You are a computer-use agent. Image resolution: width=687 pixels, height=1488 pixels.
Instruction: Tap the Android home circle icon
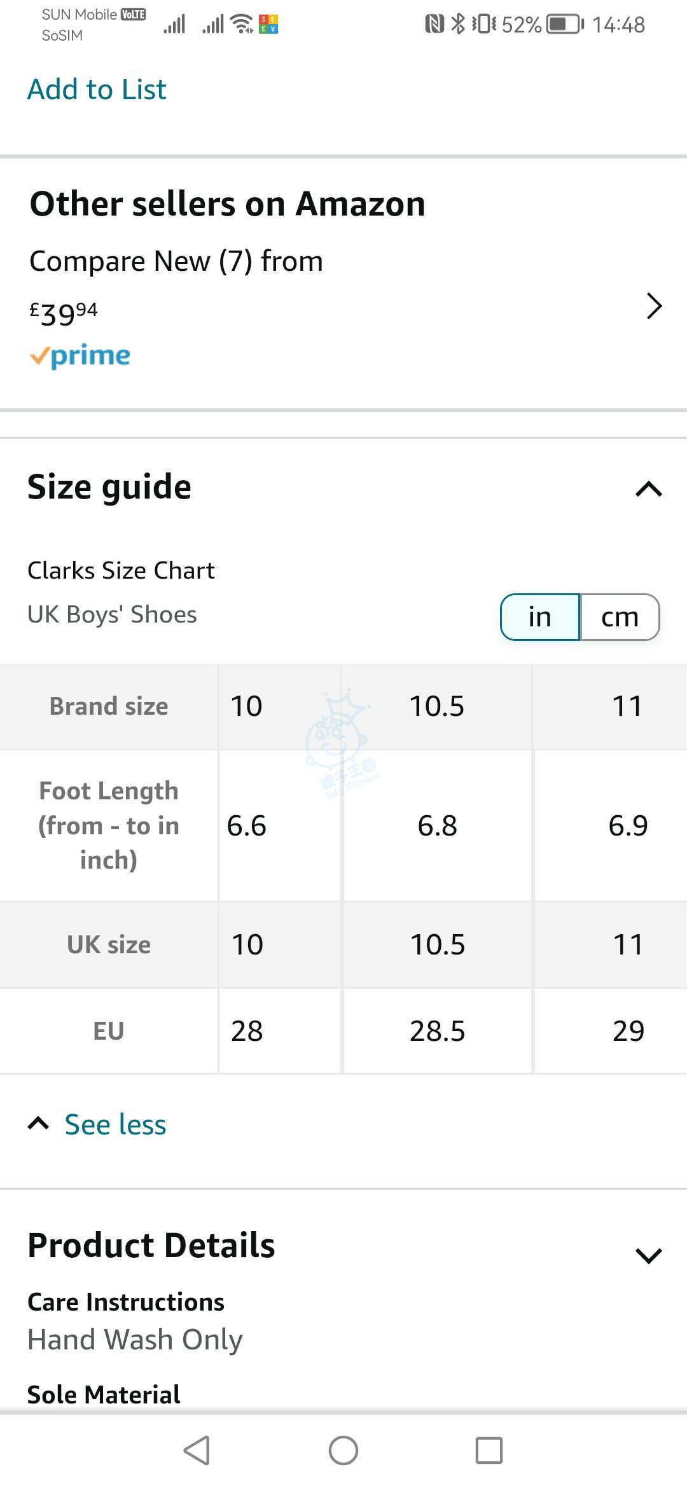343,1450
